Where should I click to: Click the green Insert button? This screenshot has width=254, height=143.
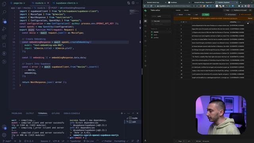(x=206, y=15)
